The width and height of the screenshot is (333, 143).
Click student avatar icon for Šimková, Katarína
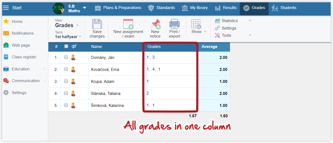tap(73, 105)
